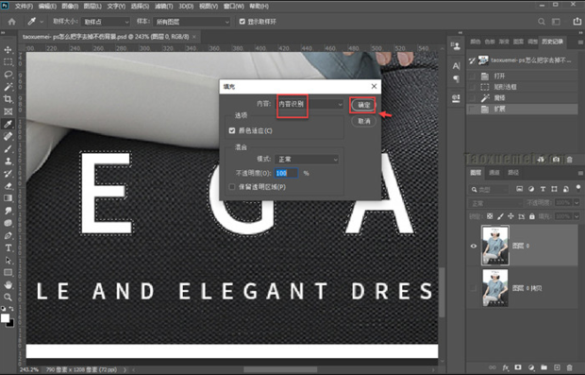
Task: Open the 滤镜(T) menu
Action: pyautogui.click(x=164, y=7)
